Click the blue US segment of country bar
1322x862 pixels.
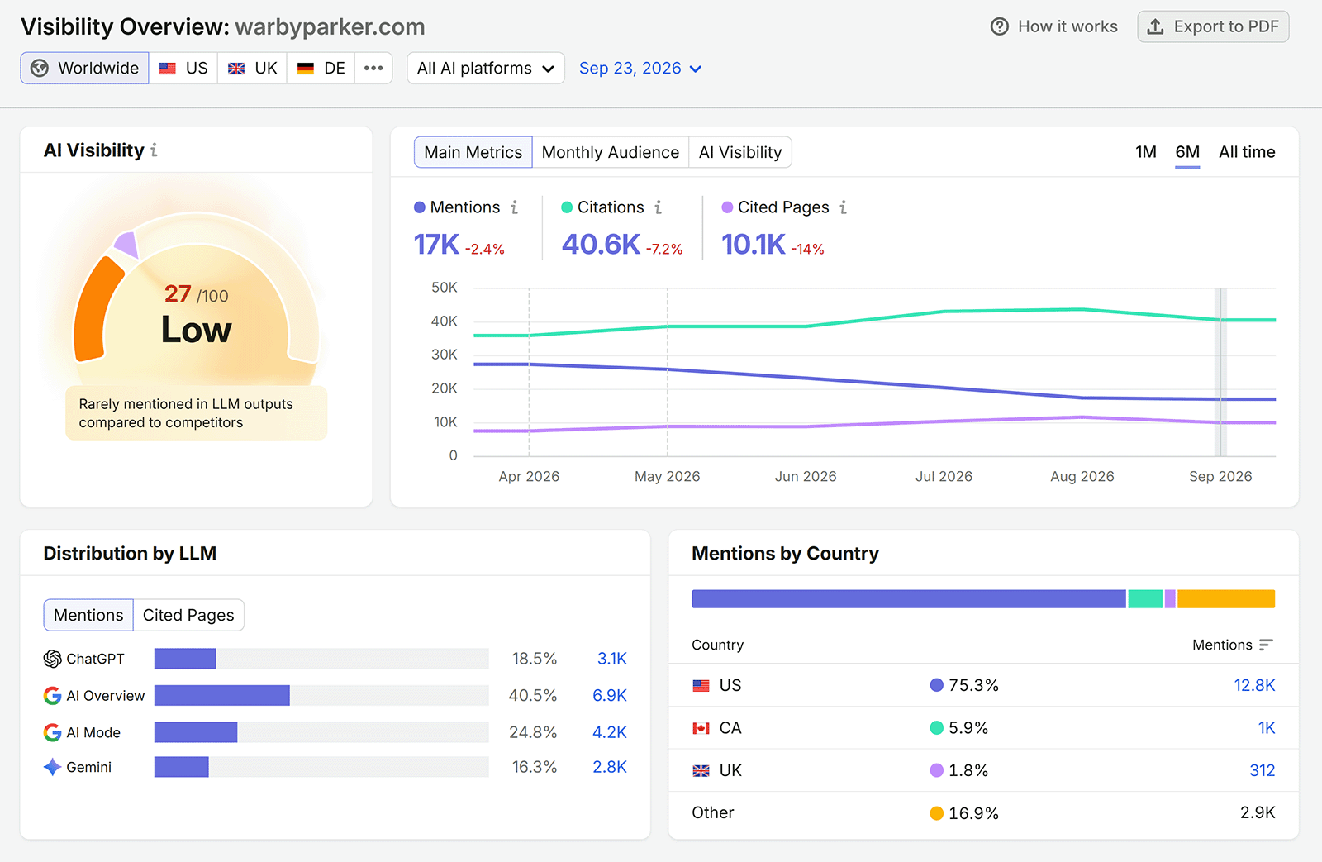[x=909, y=599]
